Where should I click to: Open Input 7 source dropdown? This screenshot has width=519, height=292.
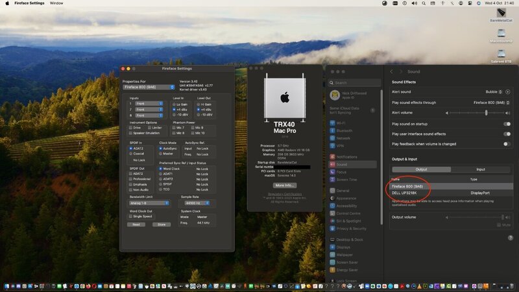[x=149, y=110]
